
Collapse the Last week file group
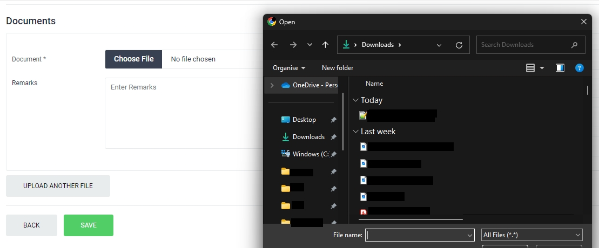(355, 132)
